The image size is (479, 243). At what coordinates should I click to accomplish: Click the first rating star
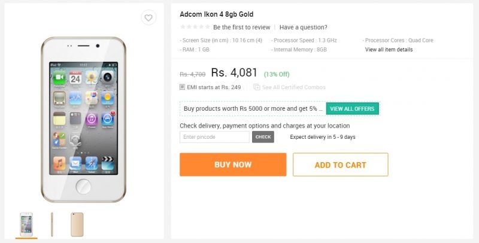pos(183,27)
